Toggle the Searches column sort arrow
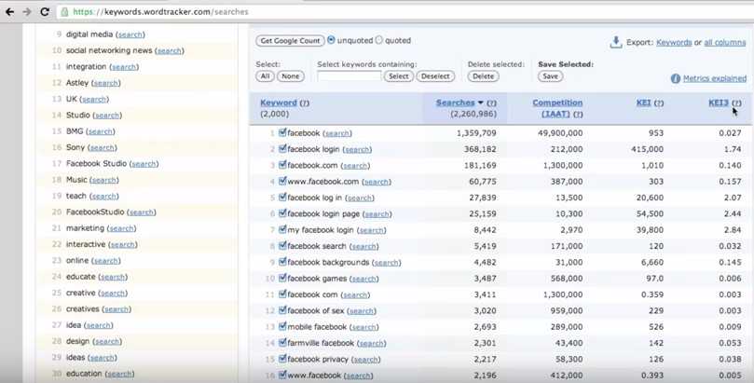 point(481,103)
